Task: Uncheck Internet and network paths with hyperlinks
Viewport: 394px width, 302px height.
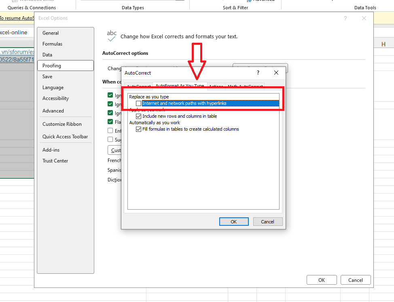Action: (x=138, y=103)
